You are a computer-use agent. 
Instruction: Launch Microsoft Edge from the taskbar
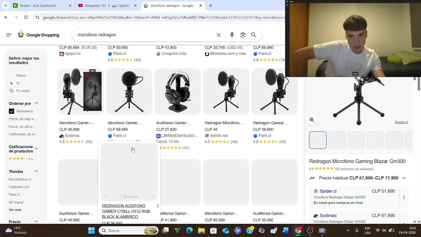coord(189,230)
